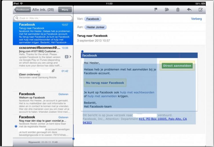Tap the Bijgewerkt 03-09-13 status text
This screenshot has width=214, height=147.
(43, 142)
